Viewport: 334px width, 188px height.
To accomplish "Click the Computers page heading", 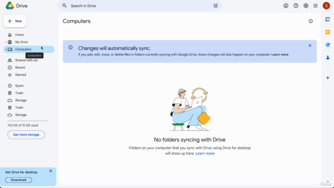I will (77, 21).
